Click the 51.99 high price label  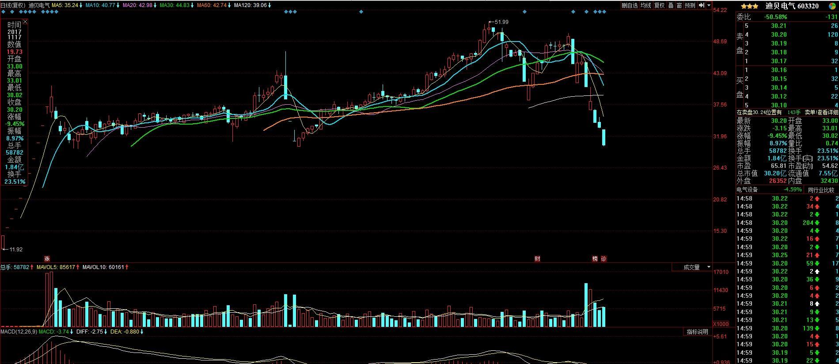(501, 22)
